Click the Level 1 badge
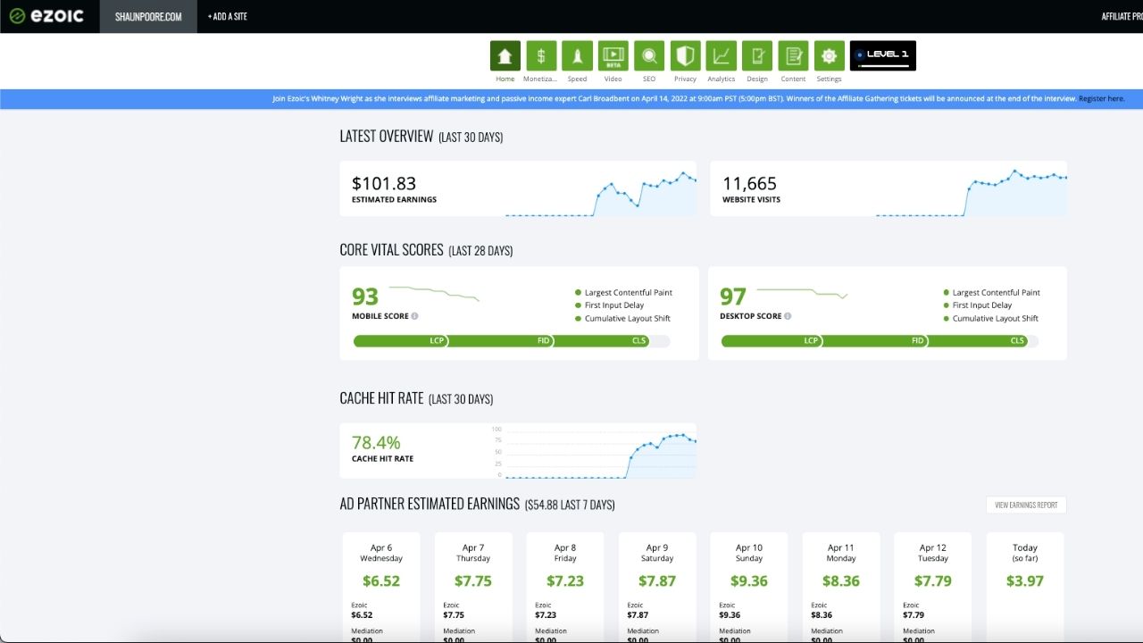 [x=882, y=55]
